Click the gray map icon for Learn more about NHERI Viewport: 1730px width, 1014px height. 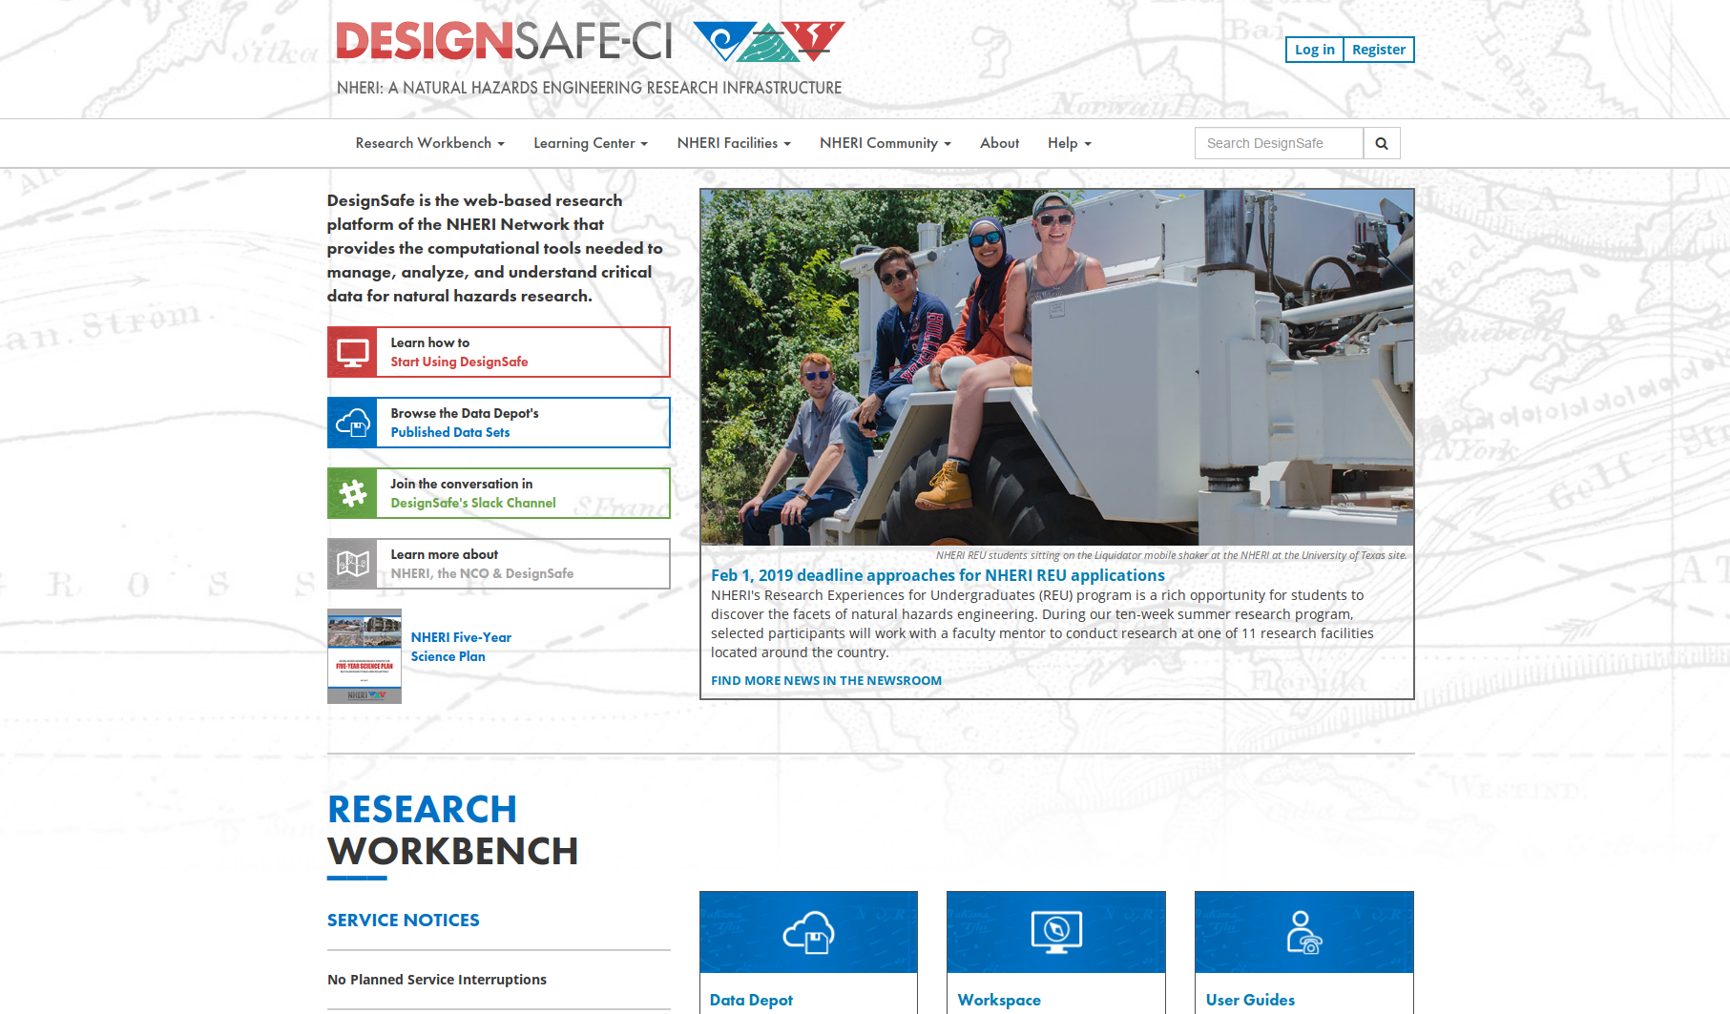click(x=353, y=564)
